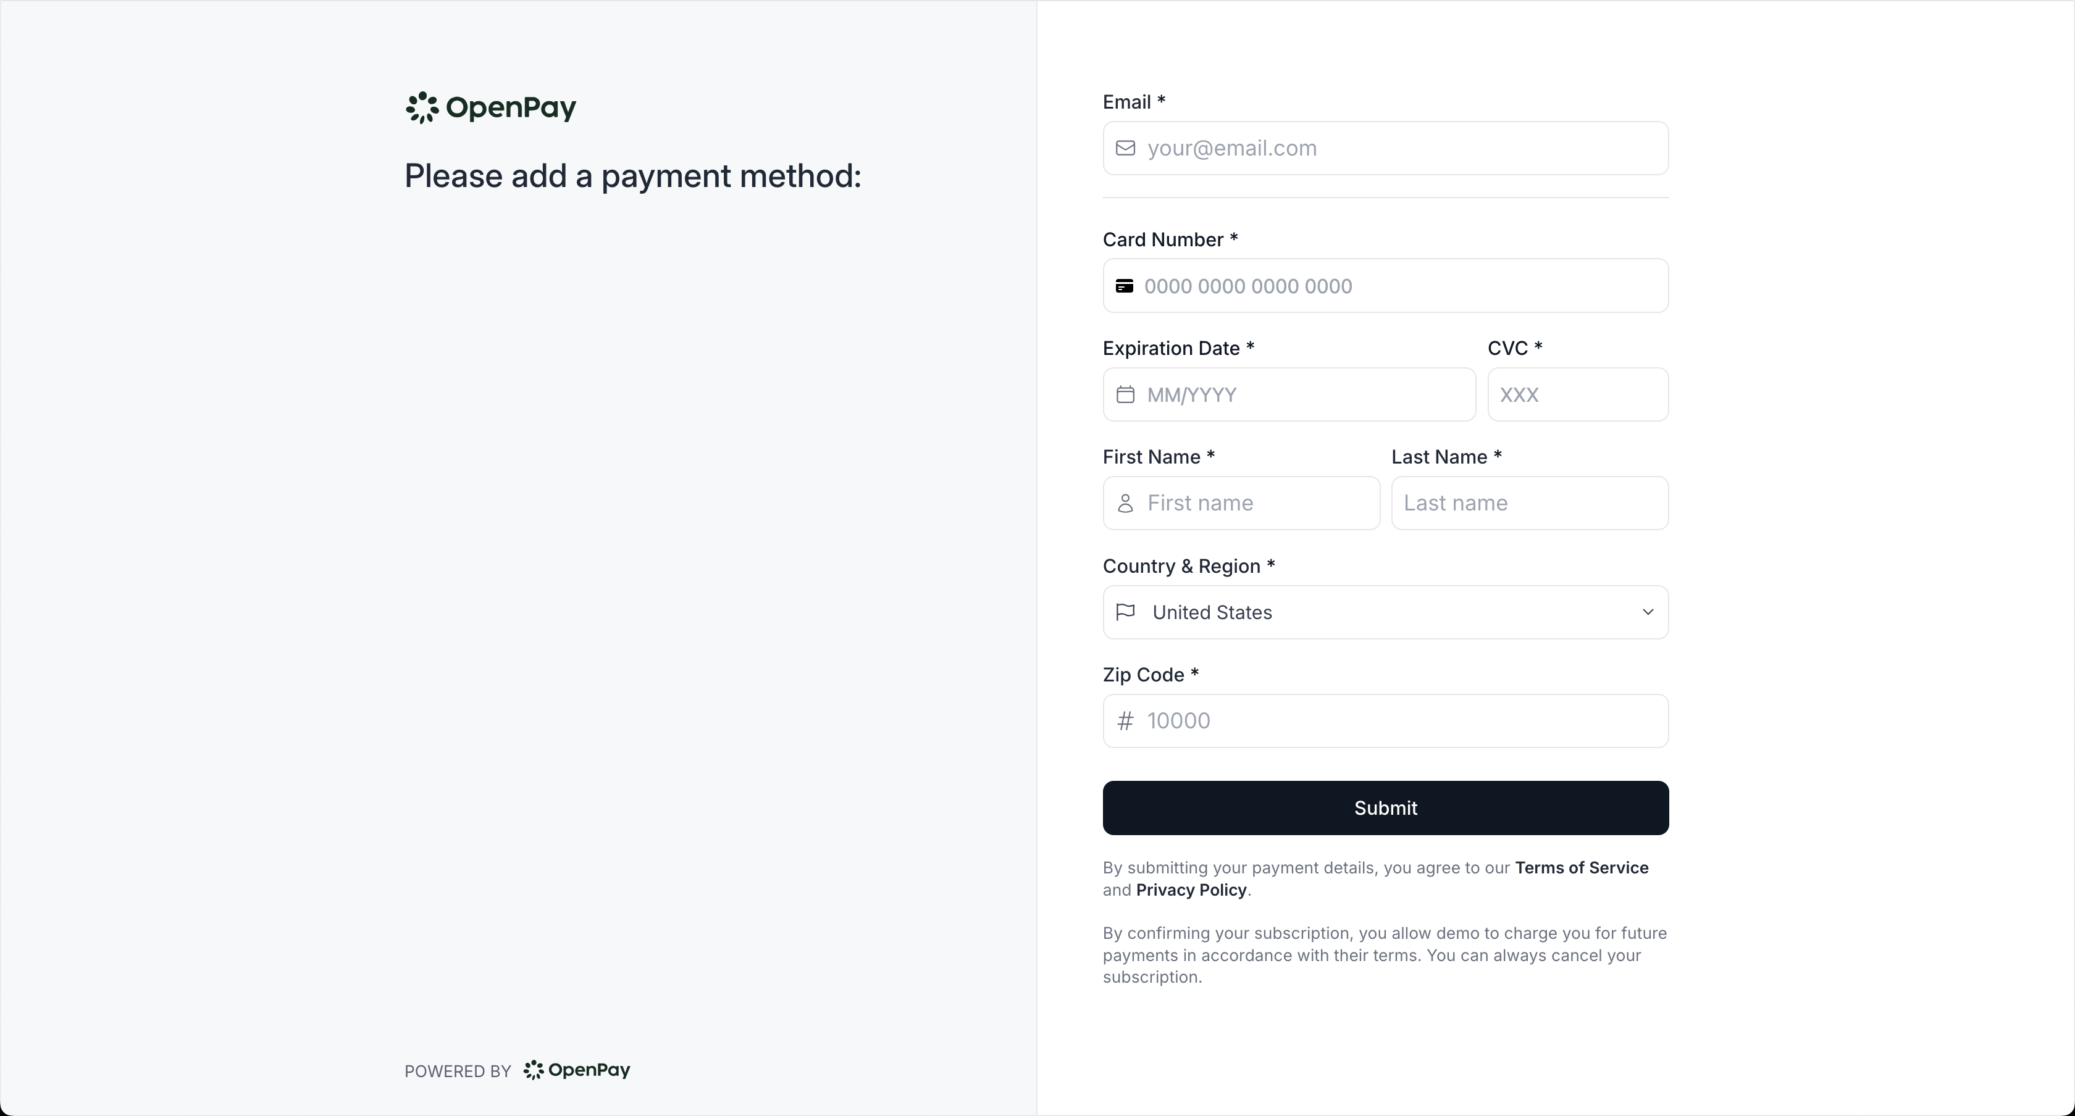Open the Terms of Service link
The width and height of the screenshot is (2075, 1116).
pos(1581,867)
